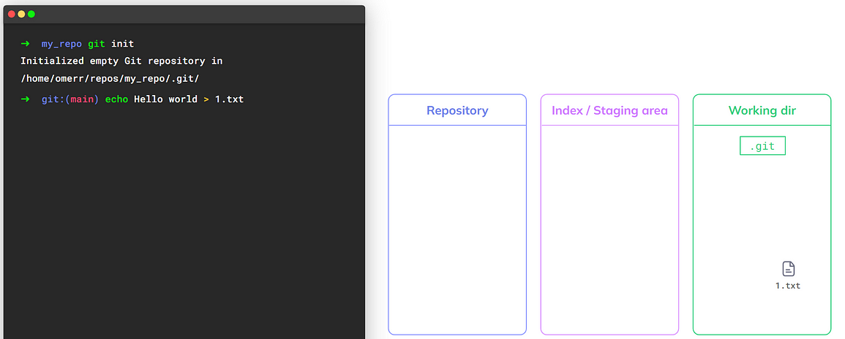Select the .git folder box

coord(762,146)
